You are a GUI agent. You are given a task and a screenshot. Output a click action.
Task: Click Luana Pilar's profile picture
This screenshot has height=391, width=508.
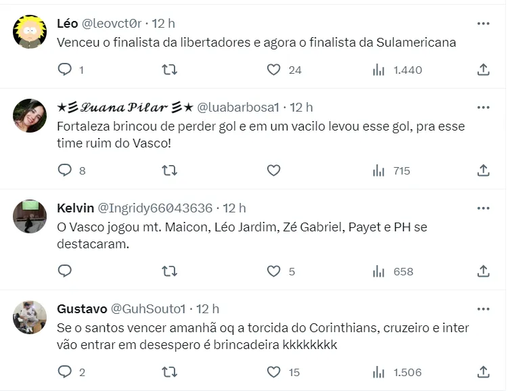coord(30,116)
